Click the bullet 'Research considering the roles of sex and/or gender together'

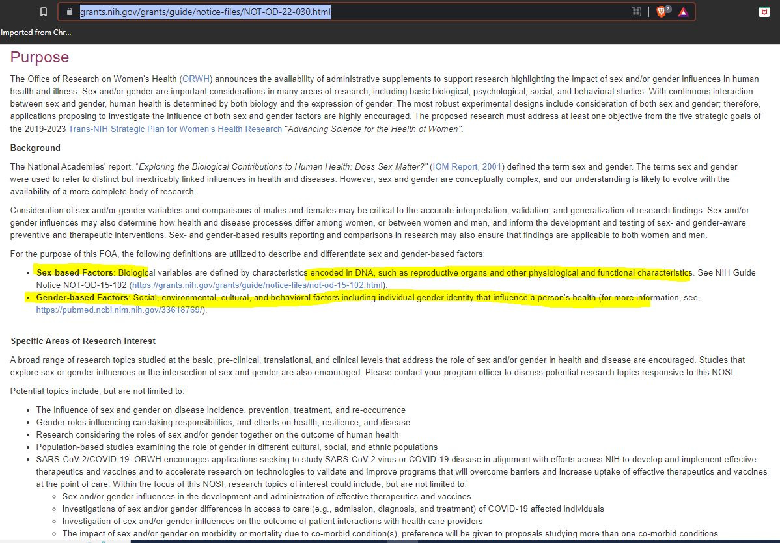[x=217, y=435]
